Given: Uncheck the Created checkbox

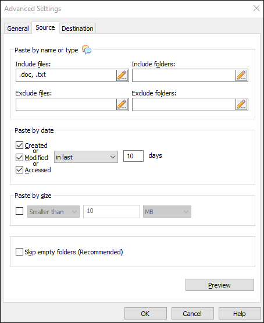Looking at the screenshot, I should pyautogui.click(x=19, y=145).
